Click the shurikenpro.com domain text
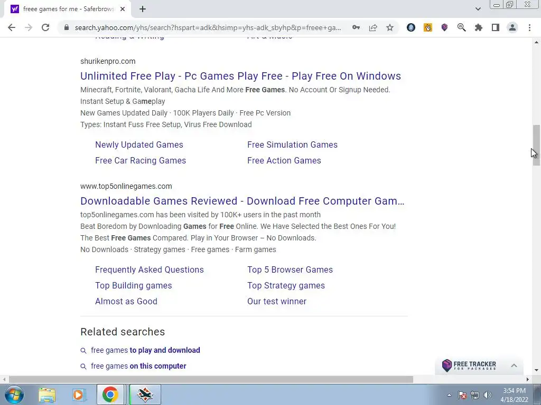Screen dimensions: 541x405 (108, 61)
